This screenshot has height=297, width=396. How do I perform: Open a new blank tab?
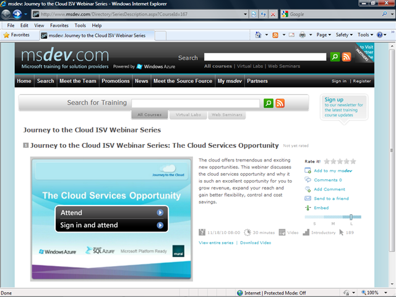pyautogui.click(x=160, y=36)
